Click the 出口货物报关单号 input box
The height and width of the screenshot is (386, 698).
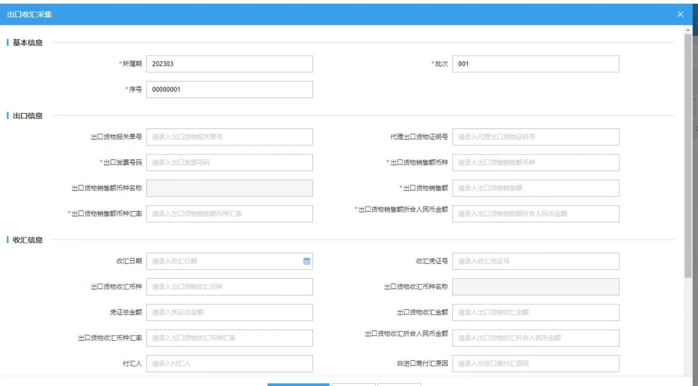tap(229, 137)
